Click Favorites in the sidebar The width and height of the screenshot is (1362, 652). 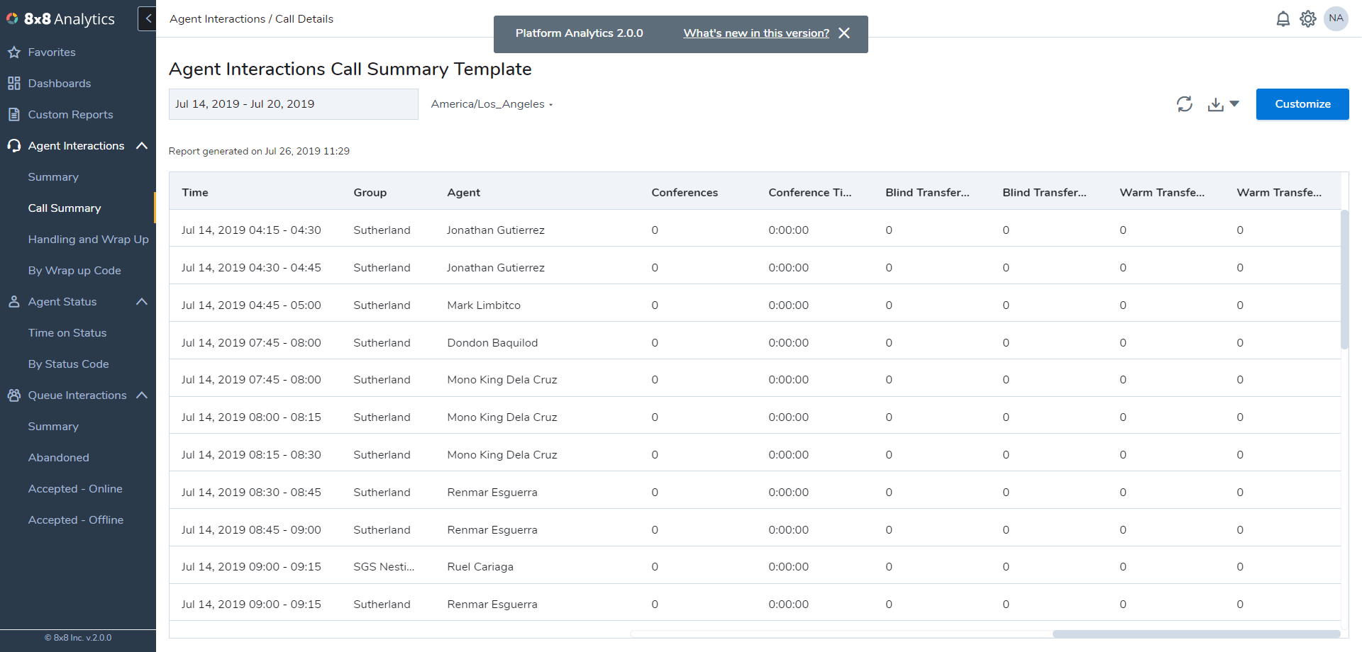52,52
